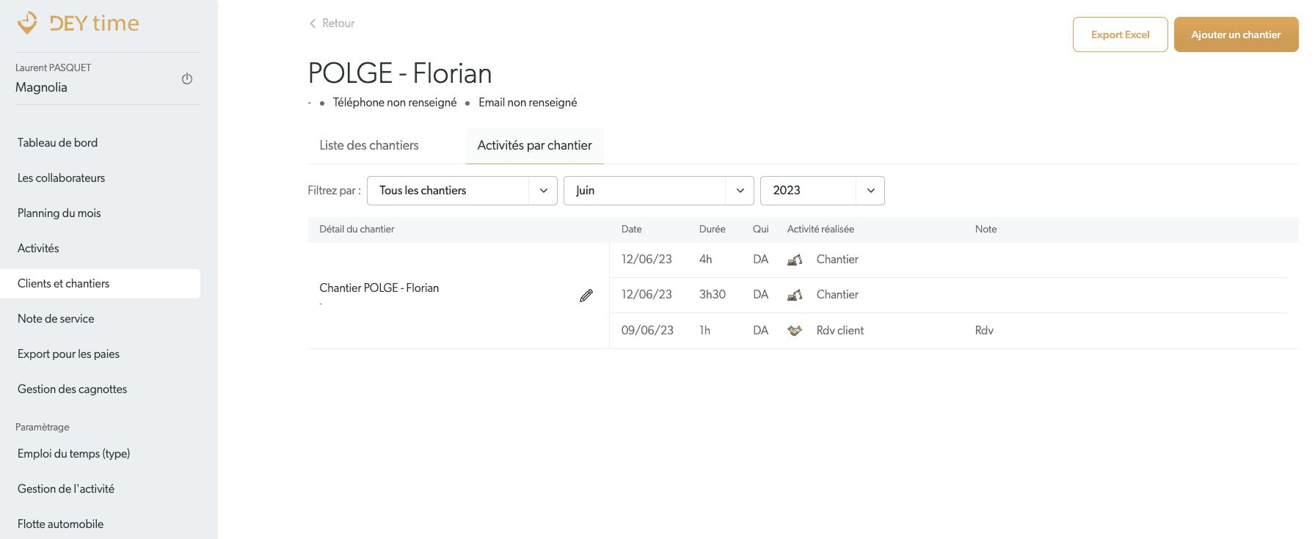Click Téléphone non renseigné text
Viewport: 1315px width, 539px height.
click(395, 103)
